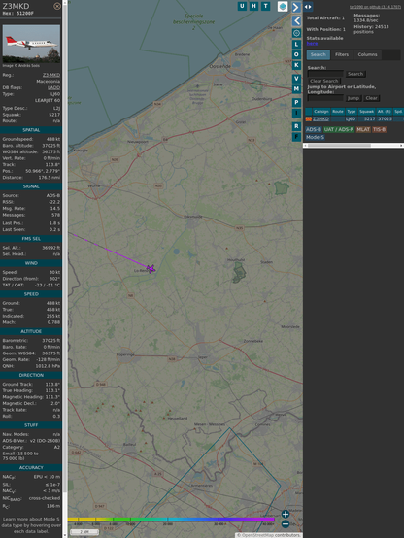Click the Jump button
This screenshot has height=538, width=404.
point(353,98)
